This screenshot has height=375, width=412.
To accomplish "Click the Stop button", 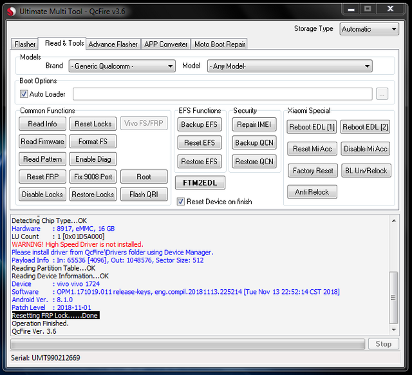I will coord(384,344).
